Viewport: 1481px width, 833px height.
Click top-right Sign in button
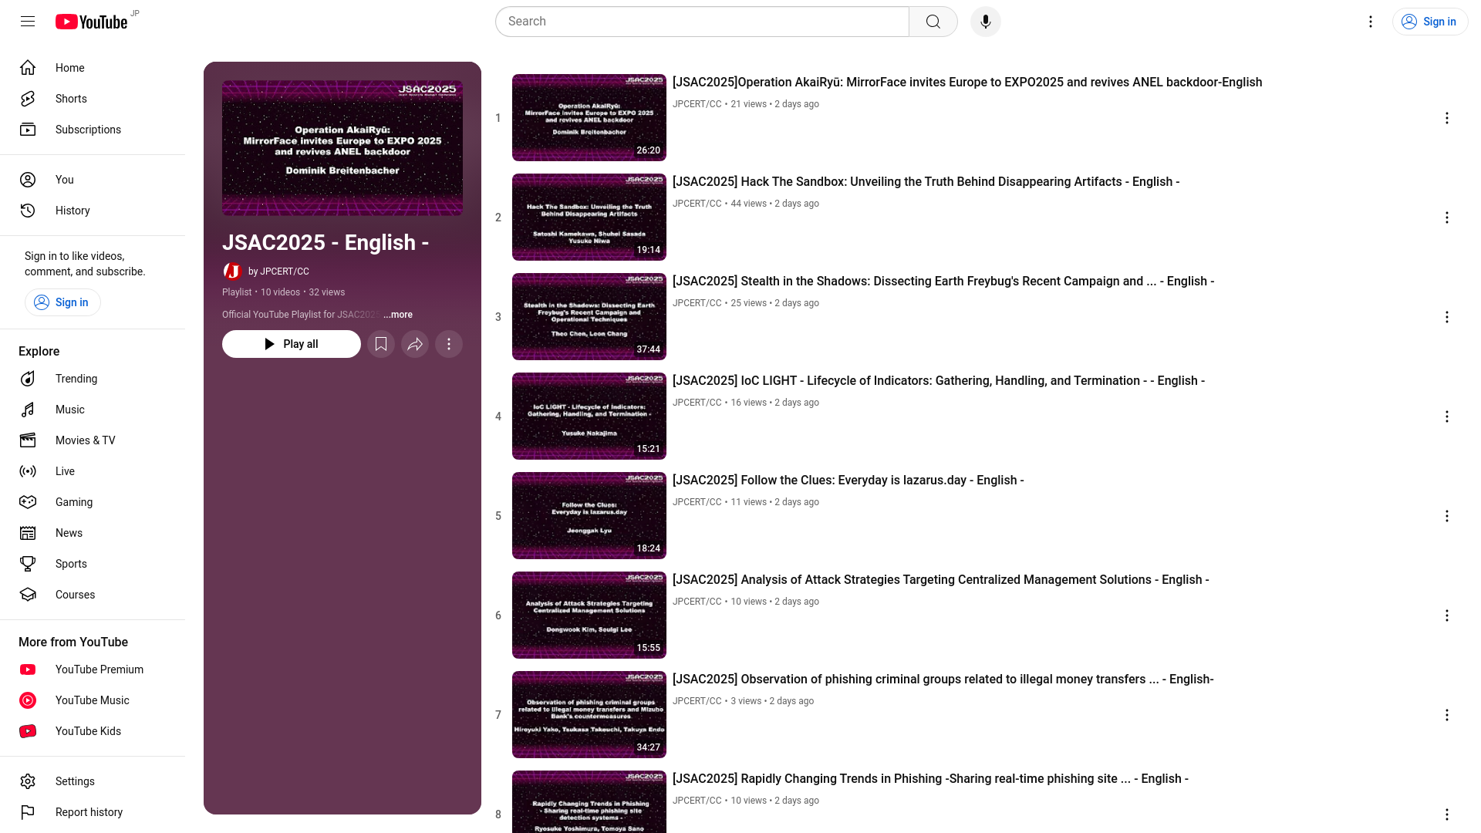[1429, 22]
